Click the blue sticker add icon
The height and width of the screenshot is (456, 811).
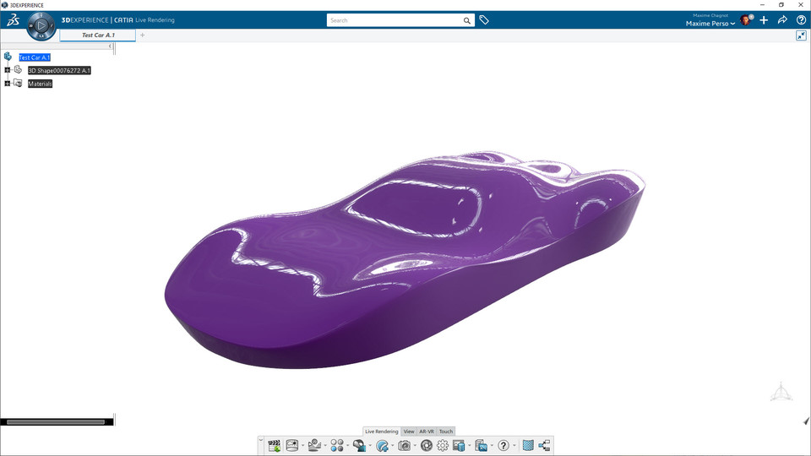382,445
